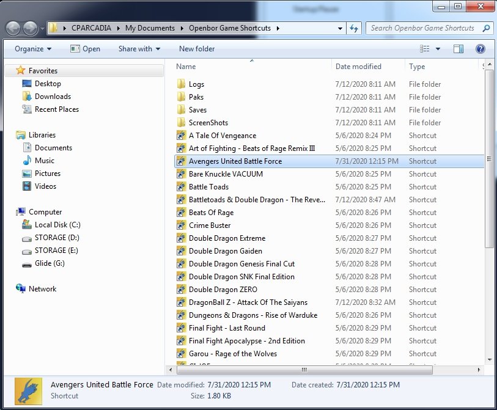
Task: Click the Refresh icon beside address bar
Action: pos(354,28)
